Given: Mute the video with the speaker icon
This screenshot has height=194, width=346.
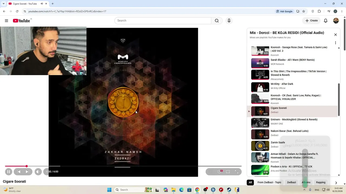Looking at the screenshot, I should tap(38, 172).
